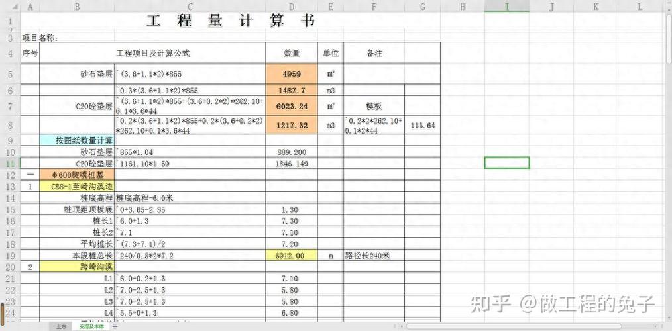This screenshot has height=331, width=672.
Task: Click the orange Φ600旋喷桩基 cell
Action: coord(77,175)
